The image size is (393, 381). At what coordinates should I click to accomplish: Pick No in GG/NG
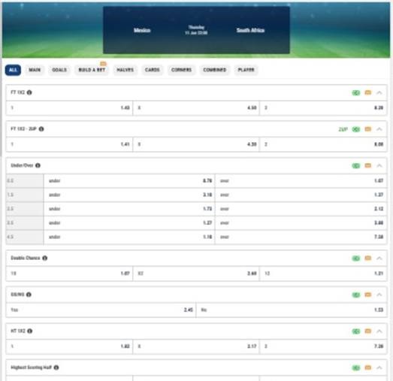[292, 310]
